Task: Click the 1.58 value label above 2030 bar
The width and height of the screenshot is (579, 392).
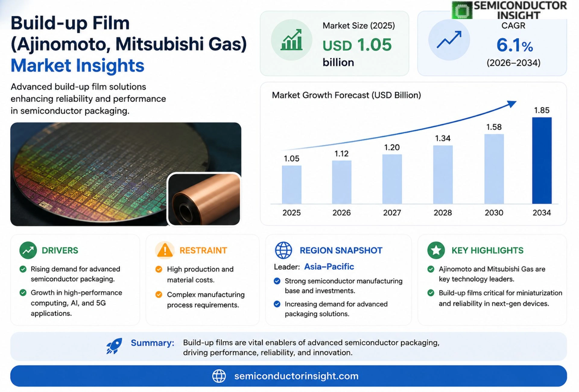Action: point(494,127)
